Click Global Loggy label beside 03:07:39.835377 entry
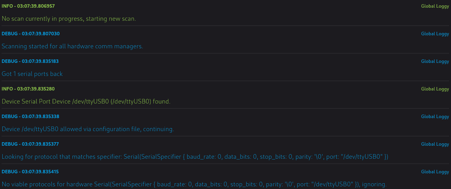The height and width of the screenshot is (189, 451). (435, 144)
